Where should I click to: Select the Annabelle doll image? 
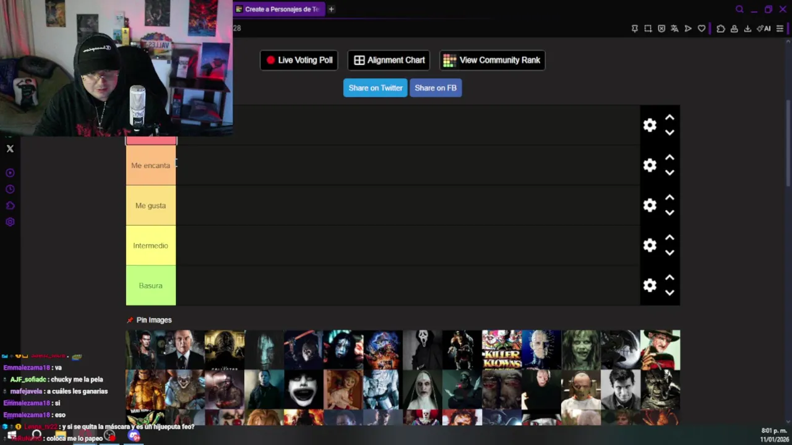pyautogui.click(x=343, y=390)
